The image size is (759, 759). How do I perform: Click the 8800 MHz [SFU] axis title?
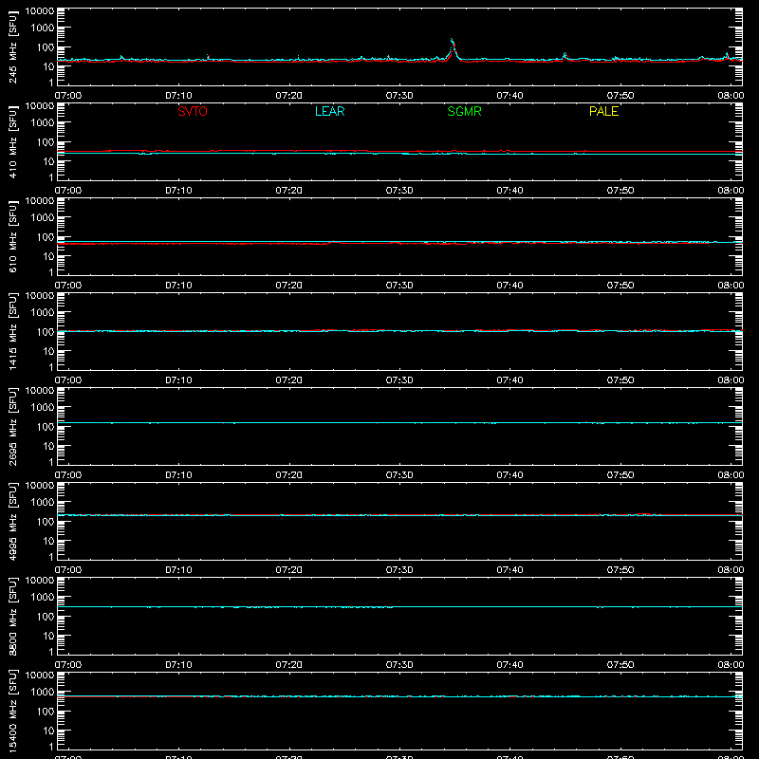pyautogui.click(x=12, y=616)
